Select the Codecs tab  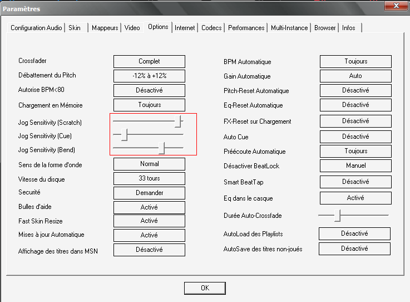(x=211, y=28)
